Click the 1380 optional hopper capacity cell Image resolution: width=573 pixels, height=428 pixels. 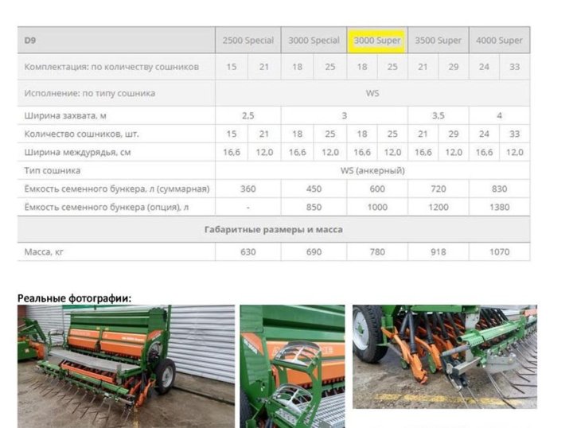click(499, 207)
